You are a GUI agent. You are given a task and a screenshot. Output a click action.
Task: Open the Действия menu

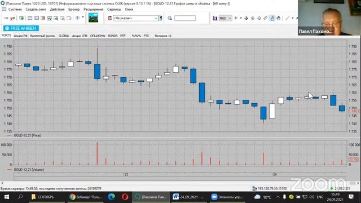pos(57,10)
